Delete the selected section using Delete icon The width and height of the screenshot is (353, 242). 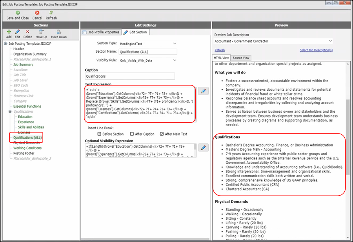27,32
